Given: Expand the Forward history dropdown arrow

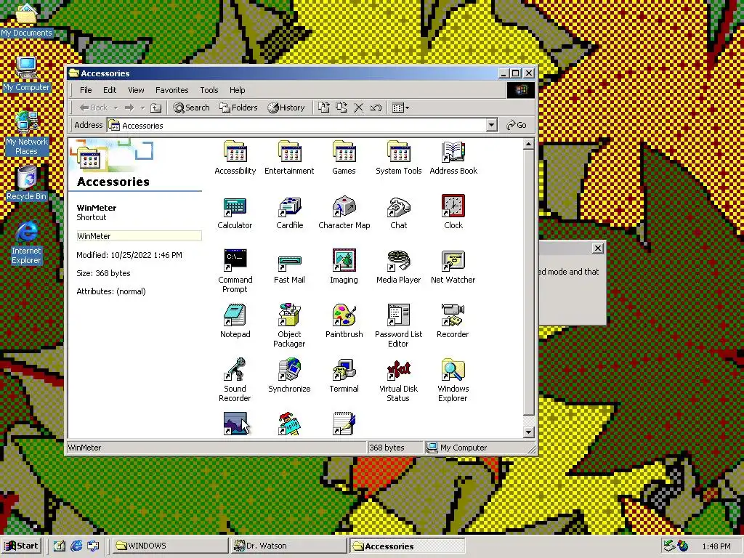Looking at the screenshot, I should pos(142,108).
